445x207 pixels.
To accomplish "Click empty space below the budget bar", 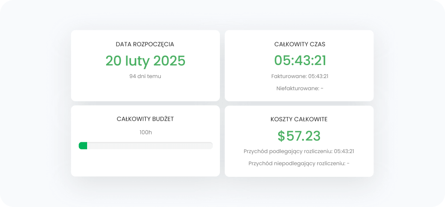I will 145,163.
